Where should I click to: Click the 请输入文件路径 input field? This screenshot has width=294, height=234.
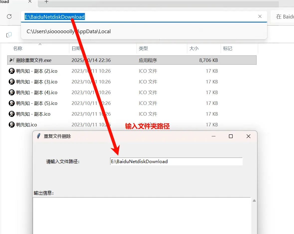pyautogui.click(x=176, y=161)
